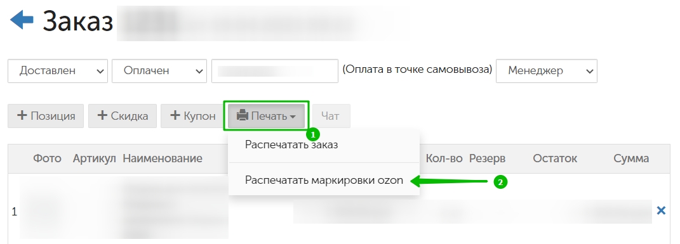Click the Резерв column header
This screenshot has height=244, width=680.
[x=487, y=158]
